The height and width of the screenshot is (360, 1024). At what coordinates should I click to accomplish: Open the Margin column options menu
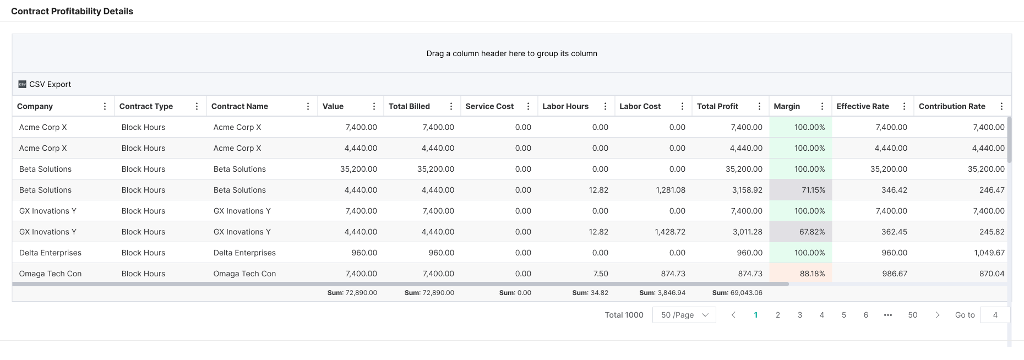point(822,106)
